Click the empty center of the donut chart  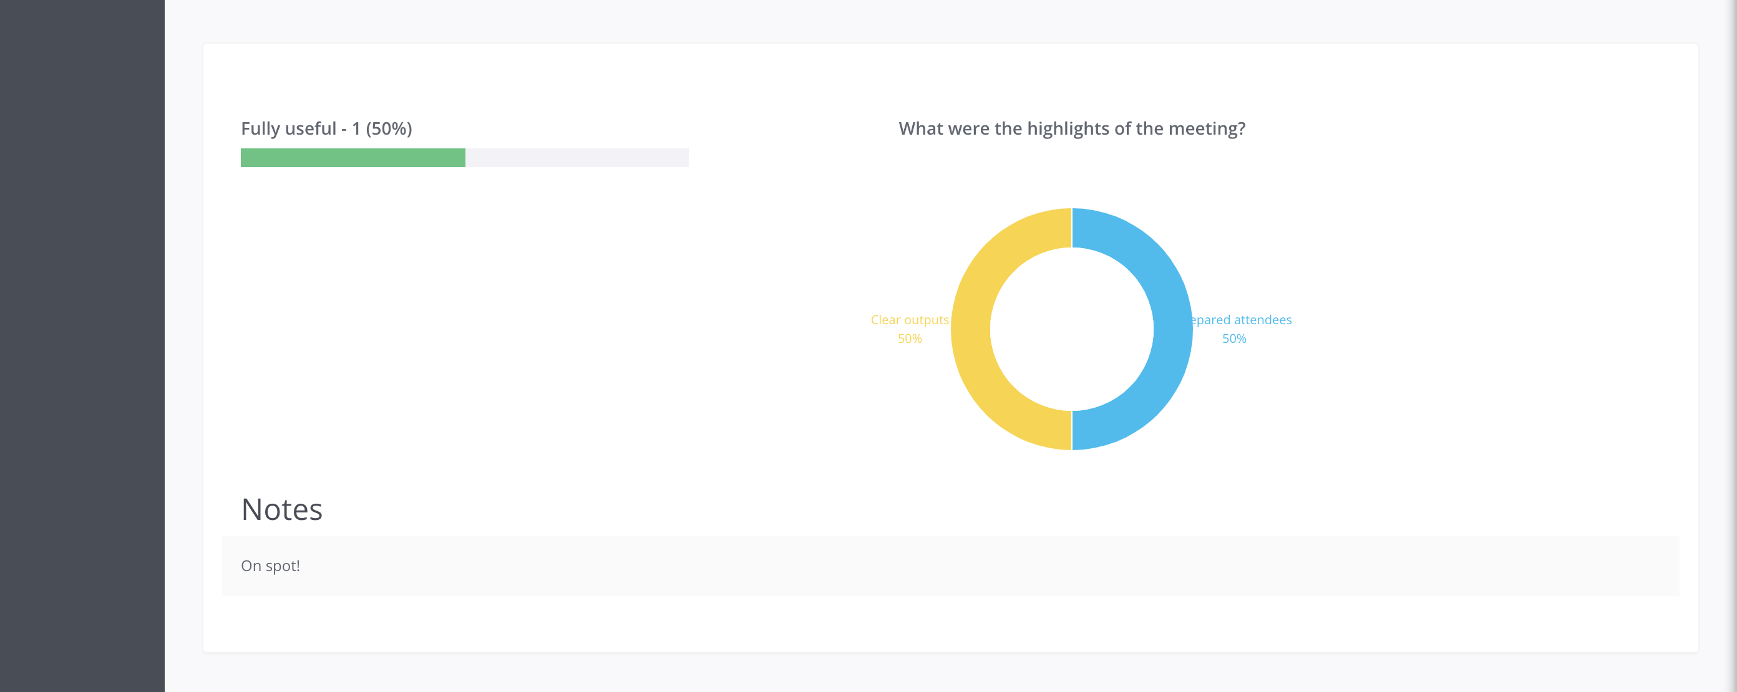1071,330
